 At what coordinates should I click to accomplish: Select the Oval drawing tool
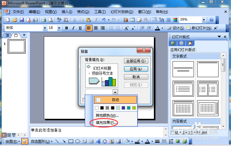tap(78, 142)
